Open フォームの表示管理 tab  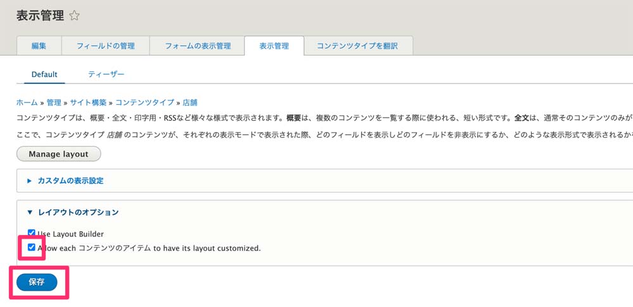coord(197,46)
